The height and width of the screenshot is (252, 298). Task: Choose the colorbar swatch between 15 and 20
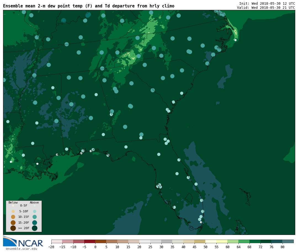pyautogui.click(x=134, y=241)
